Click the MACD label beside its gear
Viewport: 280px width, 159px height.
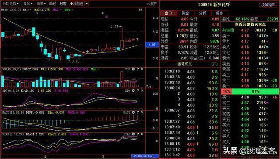pyautogui.click(x=127, y=112)
